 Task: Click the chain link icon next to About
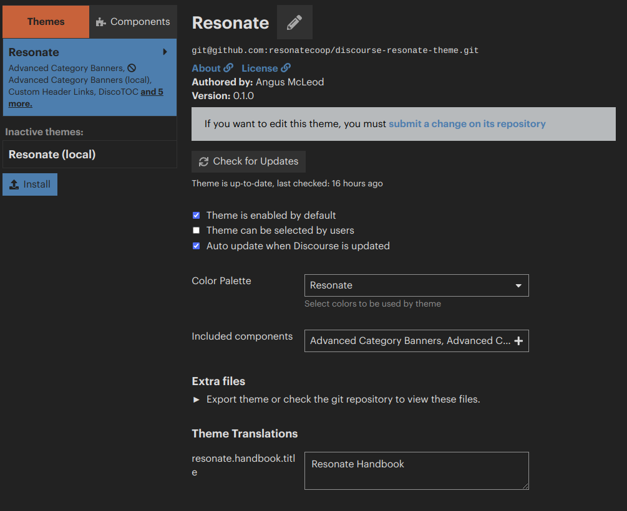coord(228,68)
